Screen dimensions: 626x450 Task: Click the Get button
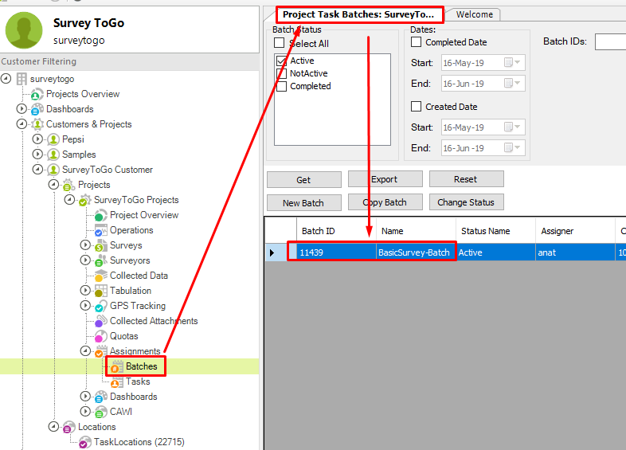pyautogui.click(x=303, y=180)
